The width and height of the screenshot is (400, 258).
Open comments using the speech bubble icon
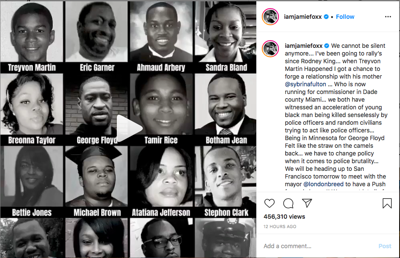point(288,203)
